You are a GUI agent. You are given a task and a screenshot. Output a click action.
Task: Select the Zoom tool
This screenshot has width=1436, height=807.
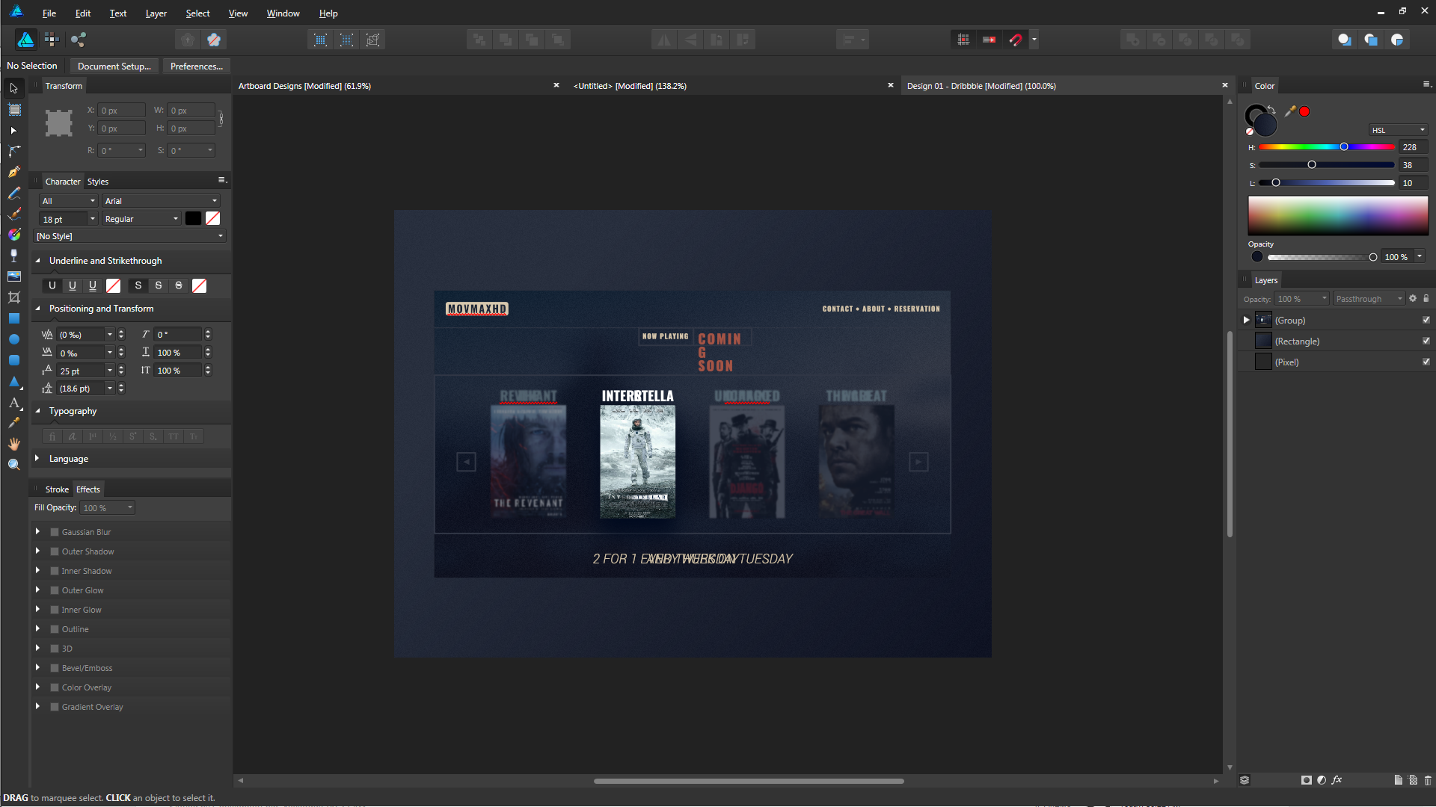coord(13,465)
